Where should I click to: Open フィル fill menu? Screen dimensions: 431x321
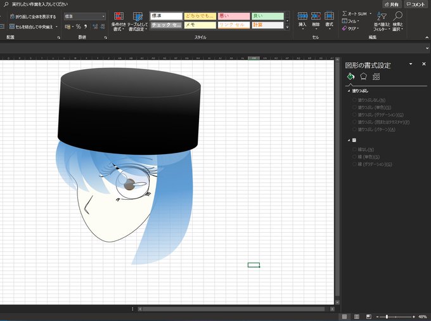[351, 21]
